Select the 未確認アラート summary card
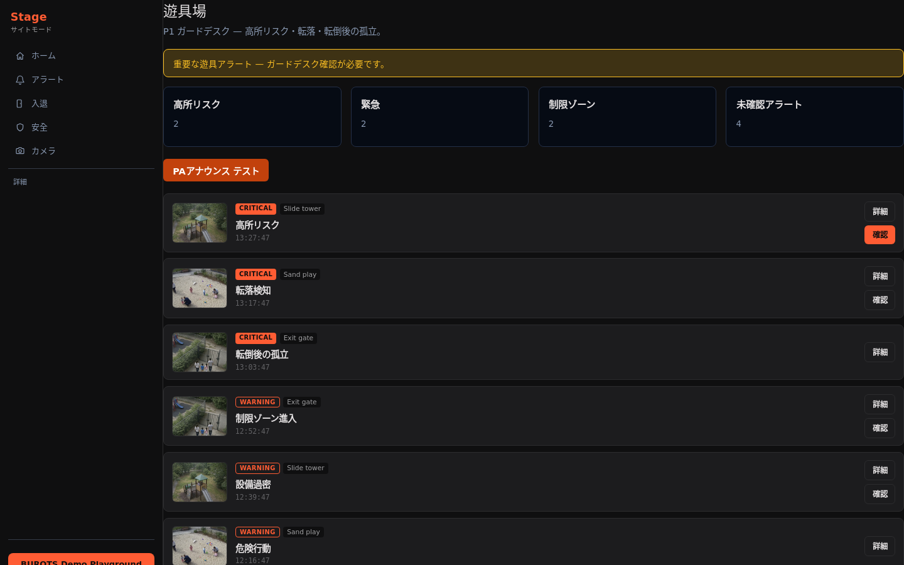The image size is (904, 565). coord(814,117)
